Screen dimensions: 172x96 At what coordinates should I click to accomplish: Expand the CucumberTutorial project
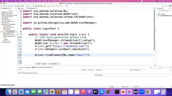1,14
